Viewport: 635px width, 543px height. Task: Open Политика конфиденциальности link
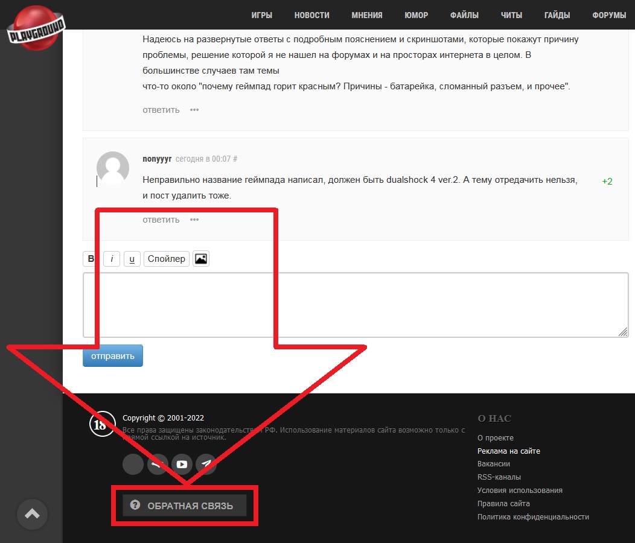click(x=533, y=517)
